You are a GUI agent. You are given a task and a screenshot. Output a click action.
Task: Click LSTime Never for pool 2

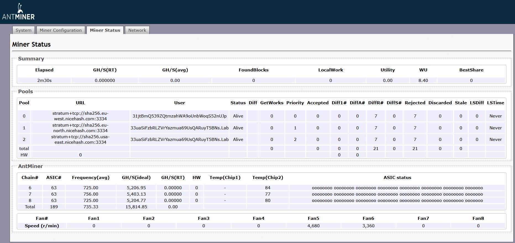tap(495, 140)
